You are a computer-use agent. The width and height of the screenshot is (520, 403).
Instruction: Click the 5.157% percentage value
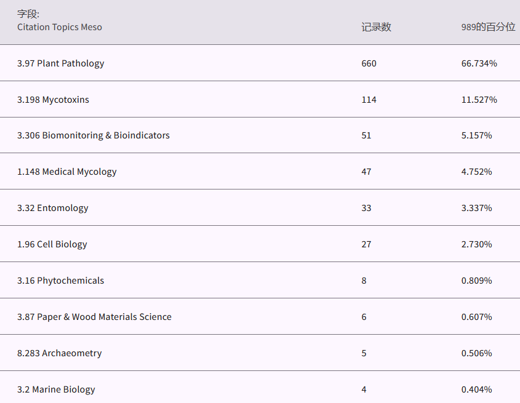[476, 135]
